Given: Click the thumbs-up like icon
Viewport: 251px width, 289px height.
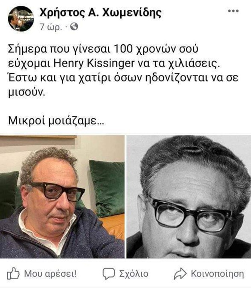Looking at the screenshot, I should pyautogui.click(x=13, y=274).
